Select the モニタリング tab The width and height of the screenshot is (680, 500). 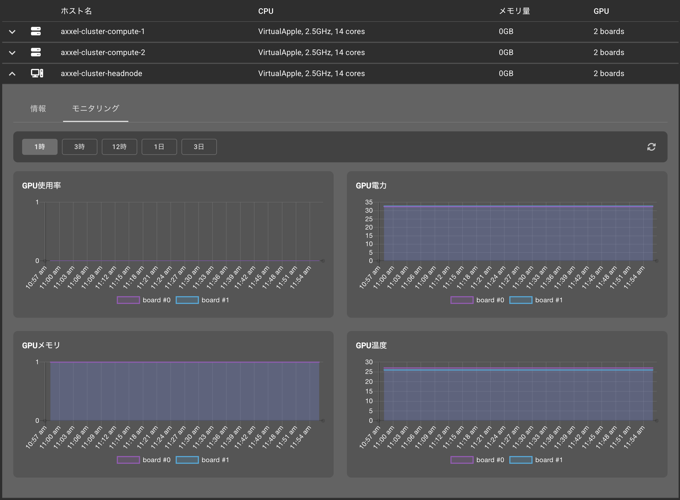click(95, 108)
